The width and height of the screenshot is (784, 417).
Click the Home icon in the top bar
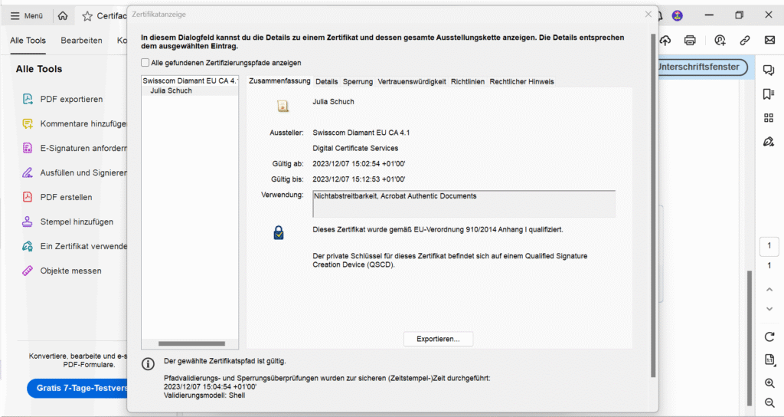(x=63, y=15)
